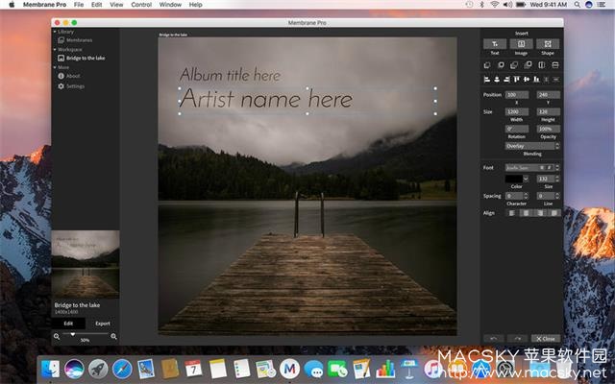
Task: Click the align top edges icon
Action: (517, 80)
